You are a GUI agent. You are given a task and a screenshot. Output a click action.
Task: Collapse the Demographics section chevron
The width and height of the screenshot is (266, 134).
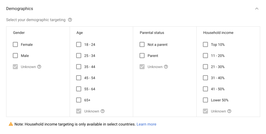point(257,9)
